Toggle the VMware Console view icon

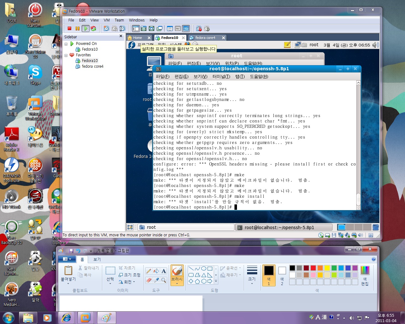(x=186, y=28)
